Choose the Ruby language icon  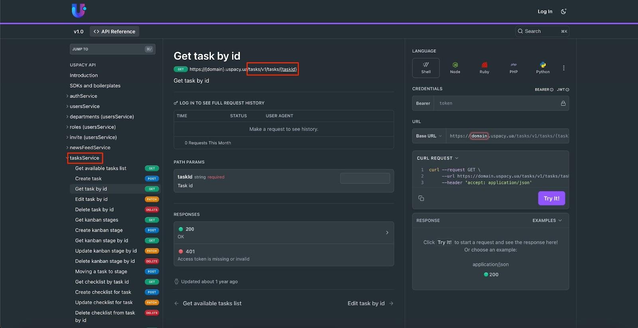484,68
